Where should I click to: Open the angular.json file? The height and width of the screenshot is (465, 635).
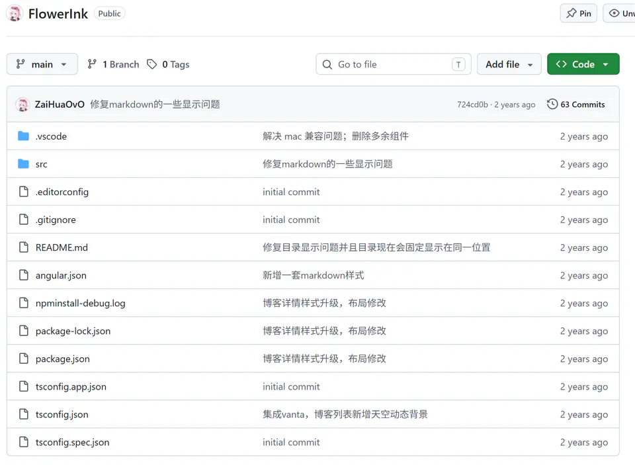click(x=61, y=275)
